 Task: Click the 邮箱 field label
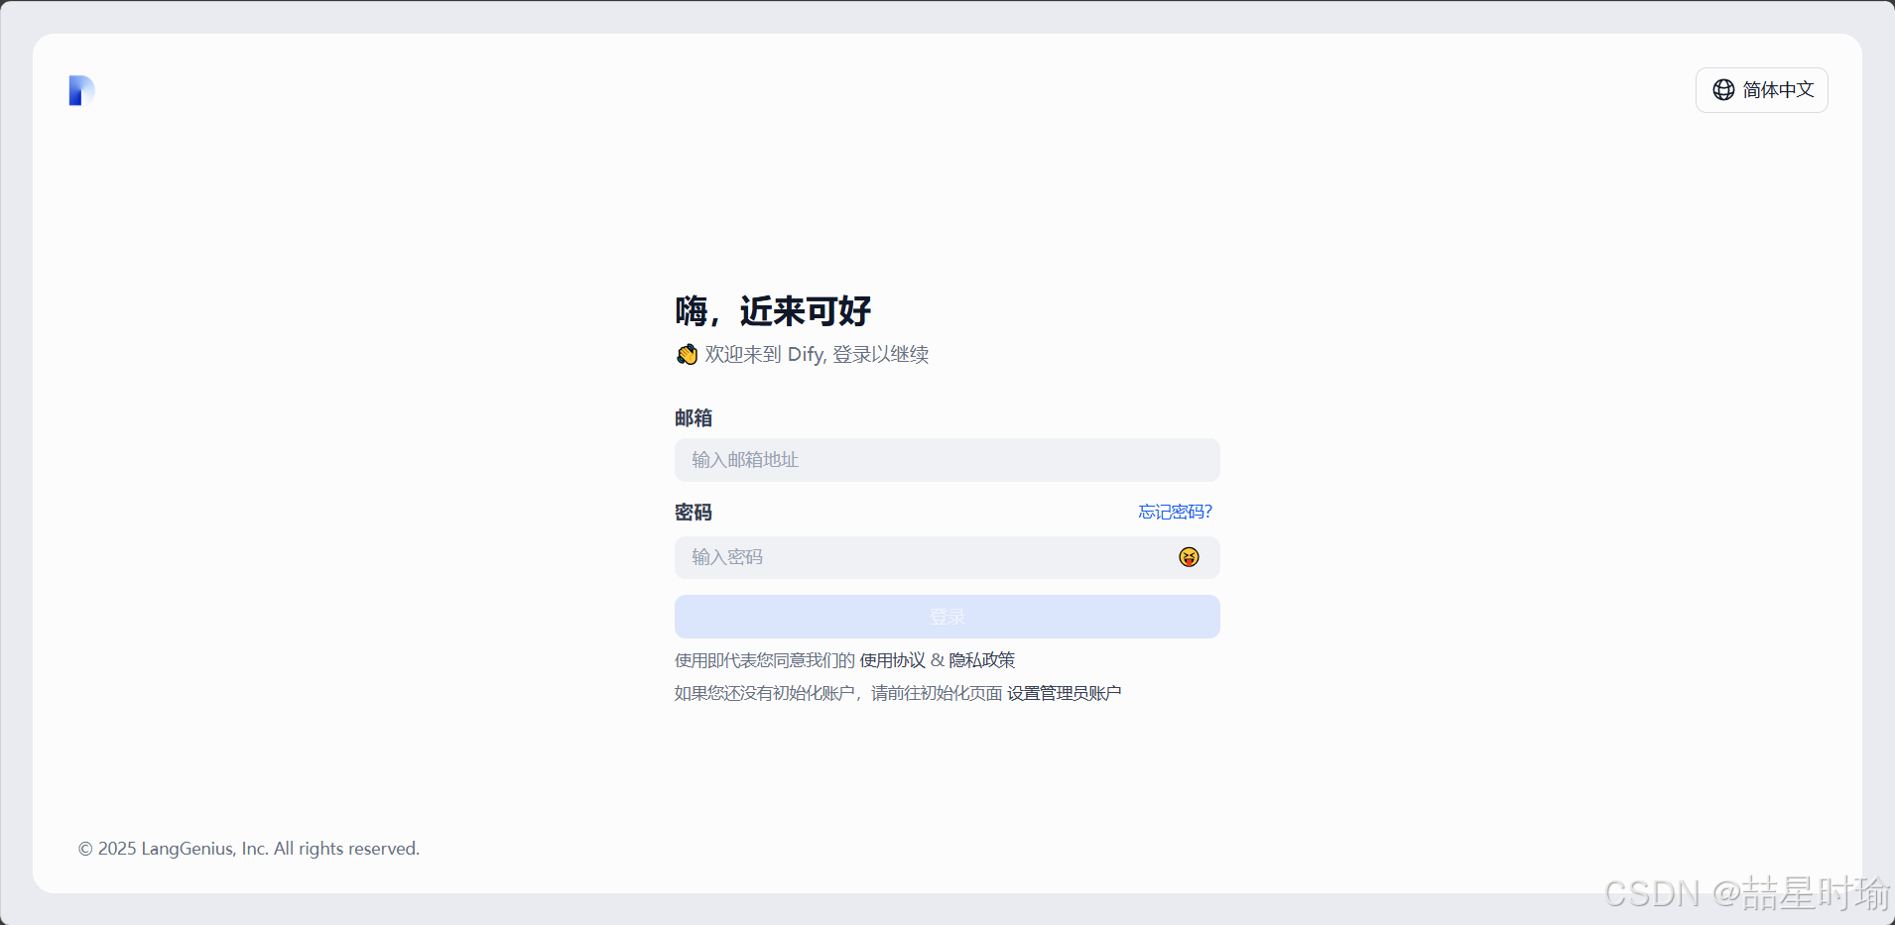(x=694, y=418)
